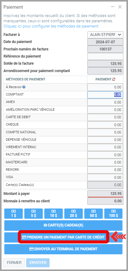Select the COMPTANT payment amount field
The width and height of the screenshot is (128, 271).
click(x=105, y=95)
